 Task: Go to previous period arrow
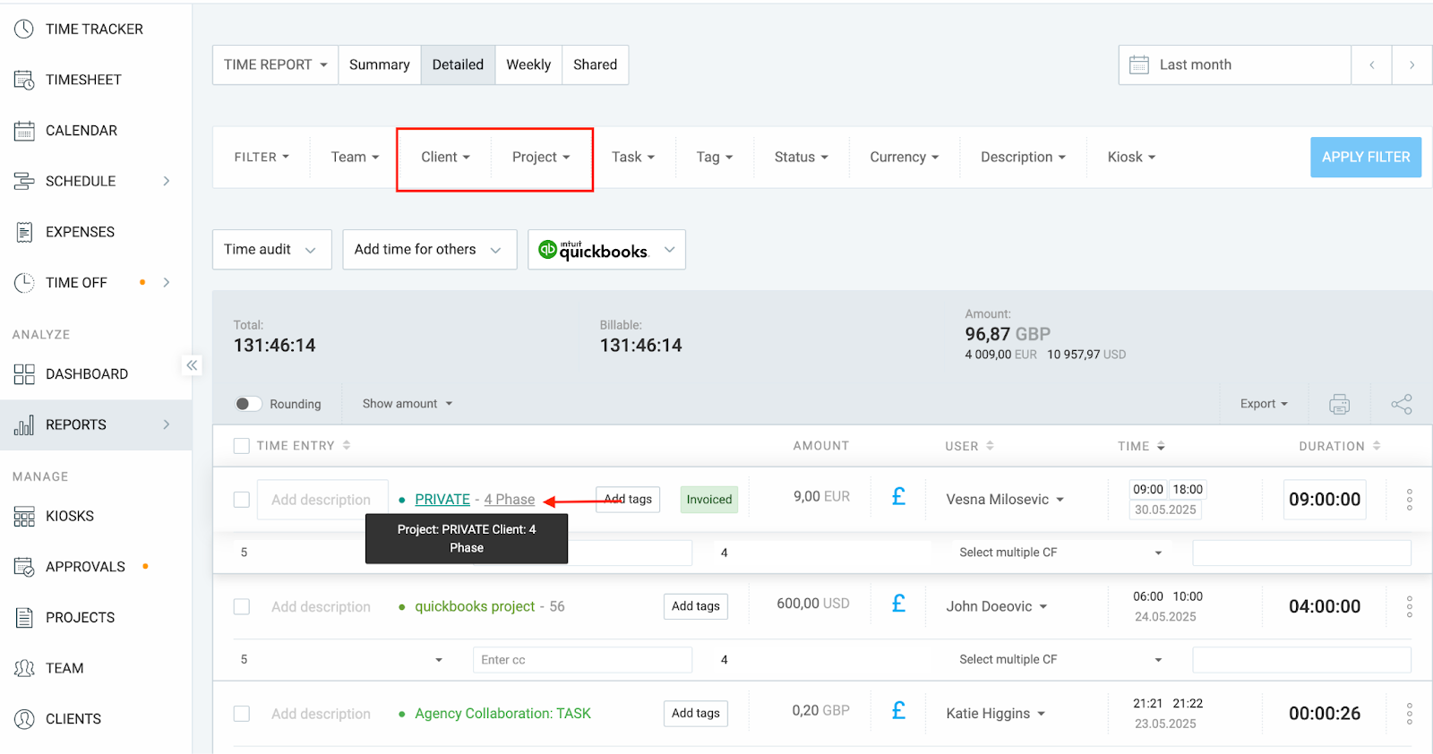[1371, 64]
